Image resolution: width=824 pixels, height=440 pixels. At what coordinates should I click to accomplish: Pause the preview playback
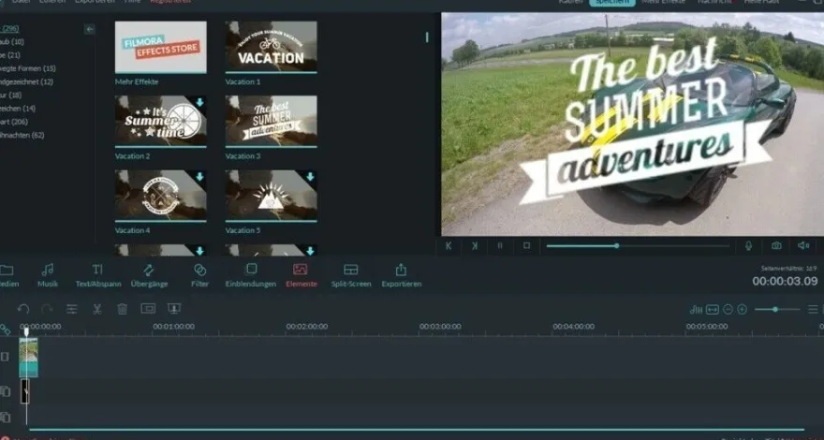pos(500,245)
